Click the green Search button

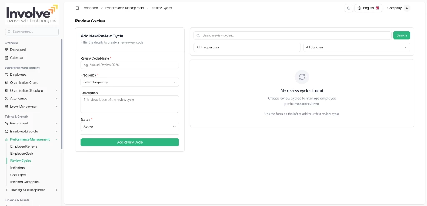tap(402, 35)
